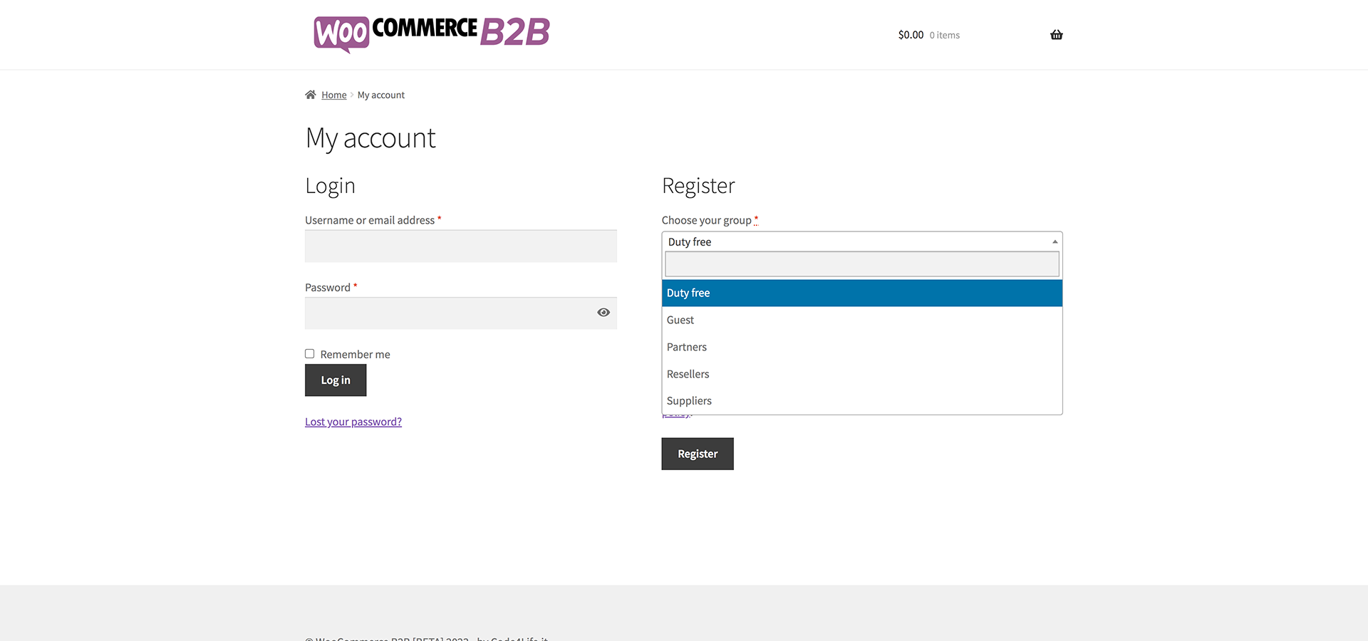This screenshot has width=1368, height=641.
Task: Click the WooCommerce B2B logo
Action: [432, 33]
